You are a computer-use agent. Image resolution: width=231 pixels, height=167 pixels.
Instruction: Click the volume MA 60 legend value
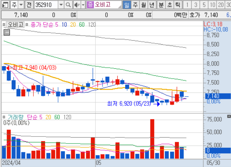[57, 117]
